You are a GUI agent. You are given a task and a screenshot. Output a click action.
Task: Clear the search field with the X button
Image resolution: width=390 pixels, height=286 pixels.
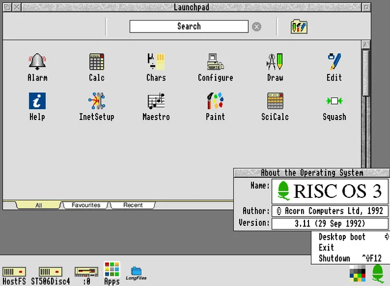(x=256, y=26)
